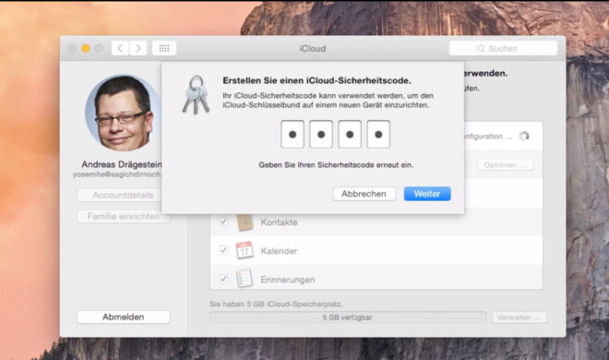Minimize window with the yellow button
Screen dimensions: 609x360
tap(86, 48)
